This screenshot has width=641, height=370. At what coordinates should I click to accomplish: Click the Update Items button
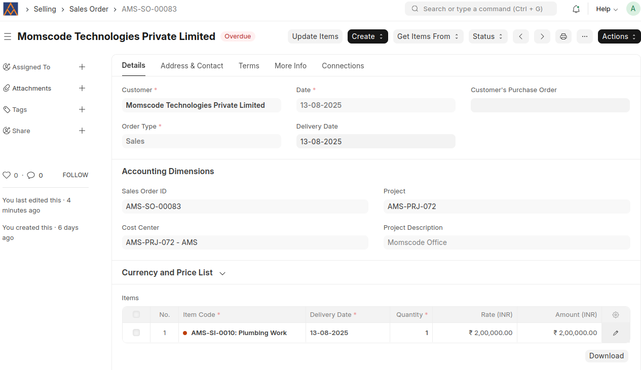[x=315, y=36]
